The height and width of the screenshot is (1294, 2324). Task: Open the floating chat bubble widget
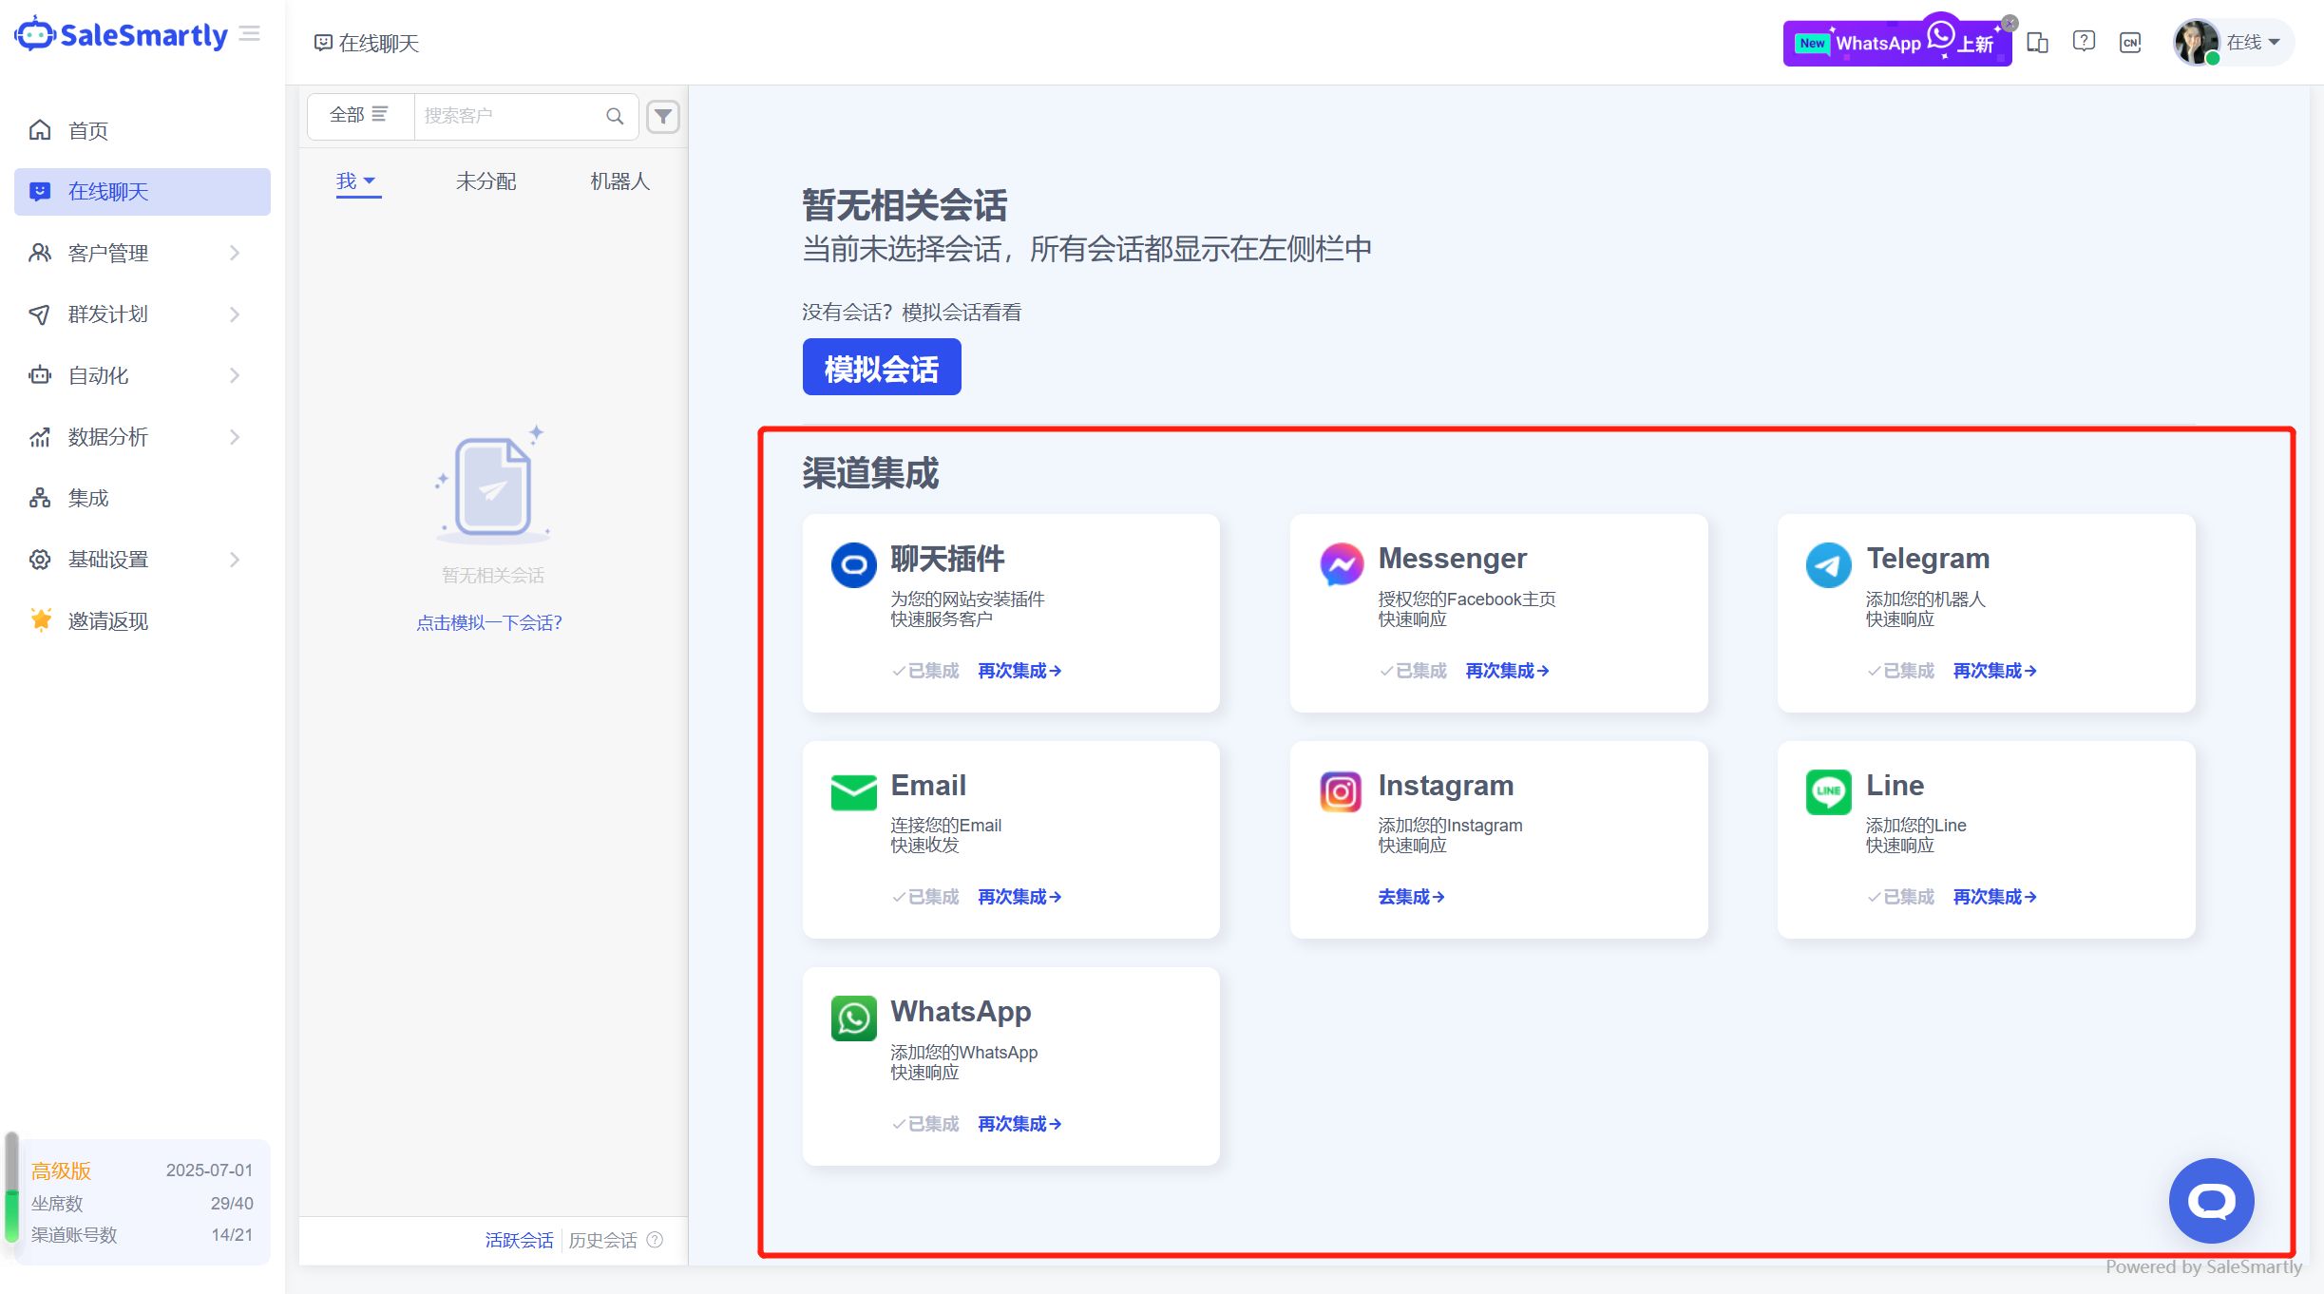tap(2210, 1201)
